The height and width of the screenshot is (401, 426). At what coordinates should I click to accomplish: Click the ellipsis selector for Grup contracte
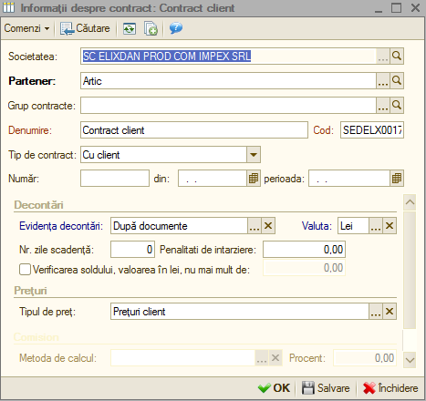383,106
